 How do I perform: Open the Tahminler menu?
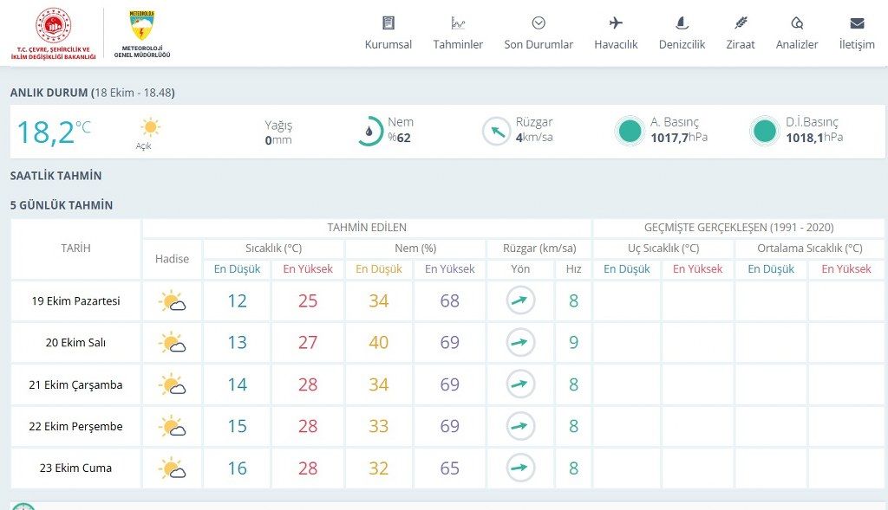coord(458,45)
